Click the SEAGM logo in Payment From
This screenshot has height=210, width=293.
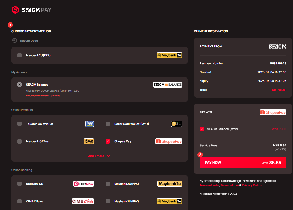pyautogui.click(x=278, y=46)
